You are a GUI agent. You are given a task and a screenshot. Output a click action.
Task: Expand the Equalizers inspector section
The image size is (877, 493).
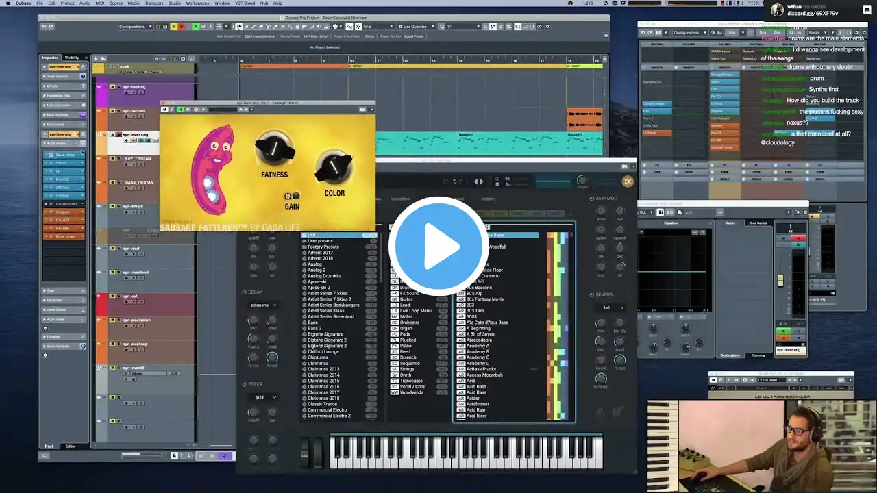click(x=64, y=300)
